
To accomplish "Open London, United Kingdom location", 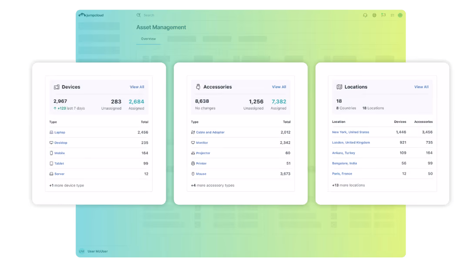I will tap(351, 143).
